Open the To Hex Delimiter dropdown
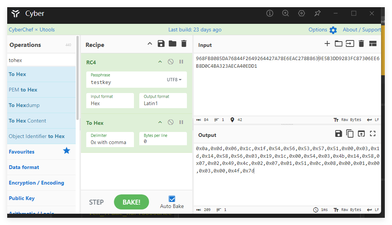This screenshot has height=225, width=392. (x=110, y=139)
